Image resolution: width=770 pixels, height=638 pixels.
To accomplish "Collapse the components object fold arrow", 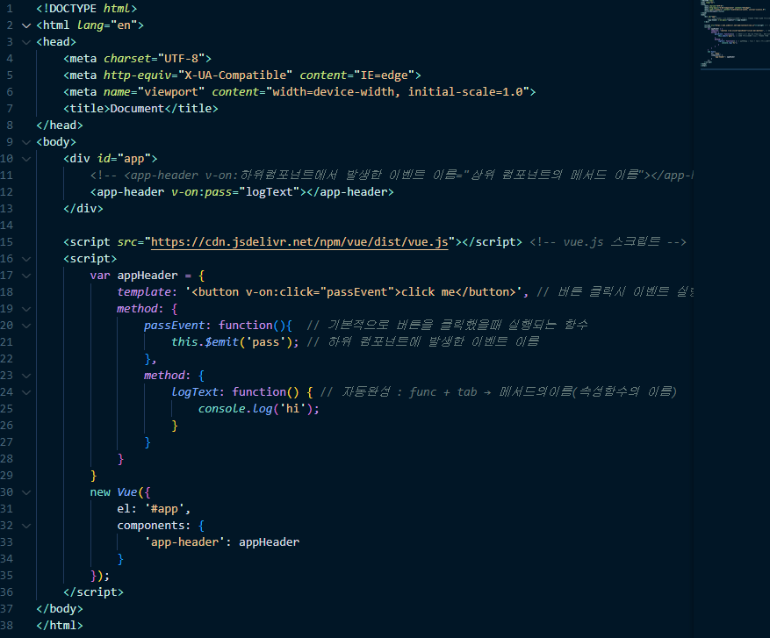I will coord(26,526).
